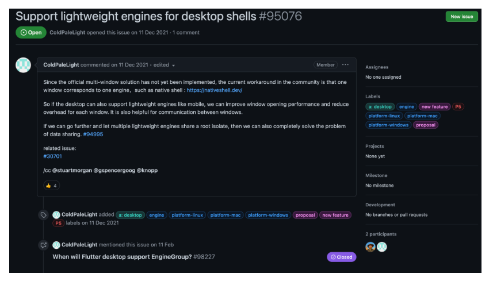Image resolution: width=493 pixels, height=285 pixels.
Task: Select the 'platform-windows' label in sidebar
Action: point(388,125)
